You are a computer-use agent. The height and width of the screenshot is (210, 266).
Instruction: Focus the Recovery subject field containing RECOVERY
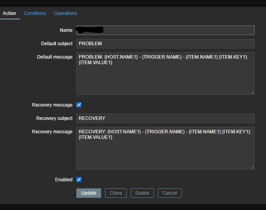click(165, 118)
